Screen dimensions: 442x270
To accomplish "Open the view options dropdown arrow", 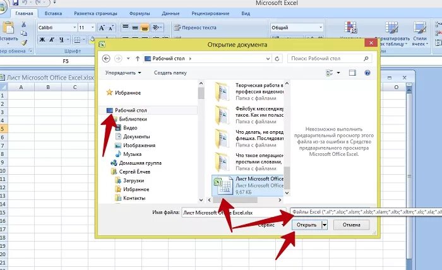I will click(x=338, y=73).
